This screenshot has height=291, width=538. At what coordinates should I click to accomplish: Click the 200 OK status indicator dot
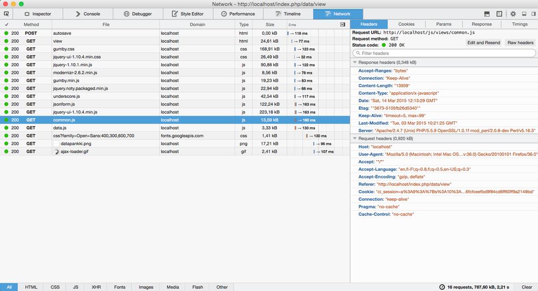click(384, 45)
